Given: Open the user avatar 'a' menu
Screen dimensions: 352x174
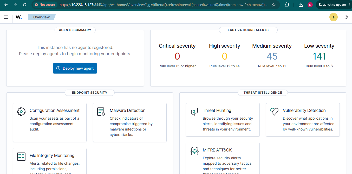Looking at the screenshot, I should 334,17.
